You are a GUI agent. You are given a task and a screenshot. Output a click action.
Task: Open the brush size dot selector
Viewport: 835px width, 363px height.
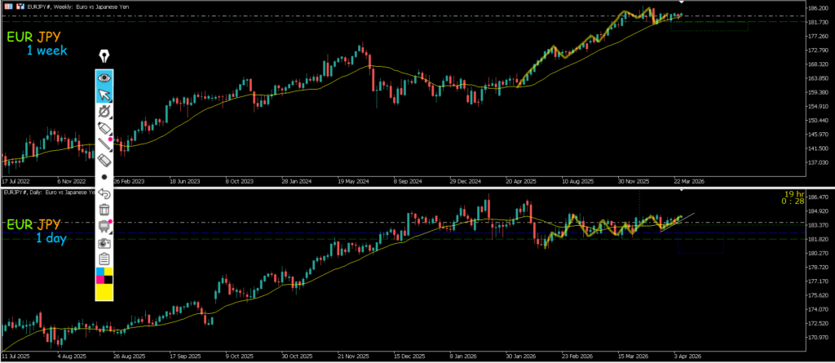click(x=104, y=176)
